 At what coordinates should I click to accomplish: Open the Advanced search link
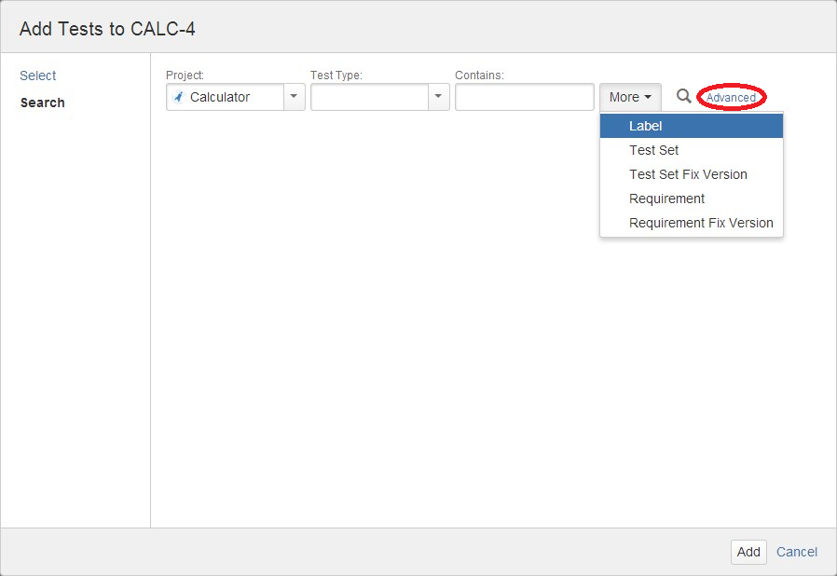click(x=731, y=98)
